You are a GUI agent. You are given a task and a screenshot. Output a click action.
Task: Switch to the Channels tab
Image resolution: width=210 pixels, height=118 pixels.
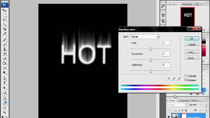tap(184, 101)
